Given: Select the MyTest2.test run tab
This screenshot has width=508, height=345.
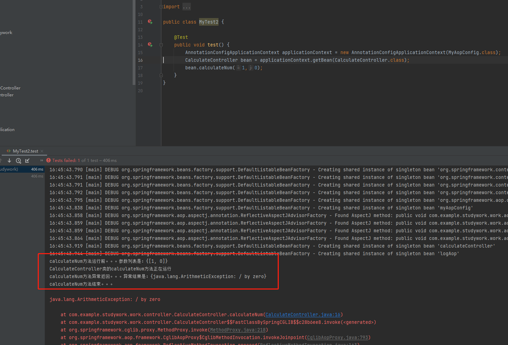Looking at the screenshot, I should [x=25, y=151].
